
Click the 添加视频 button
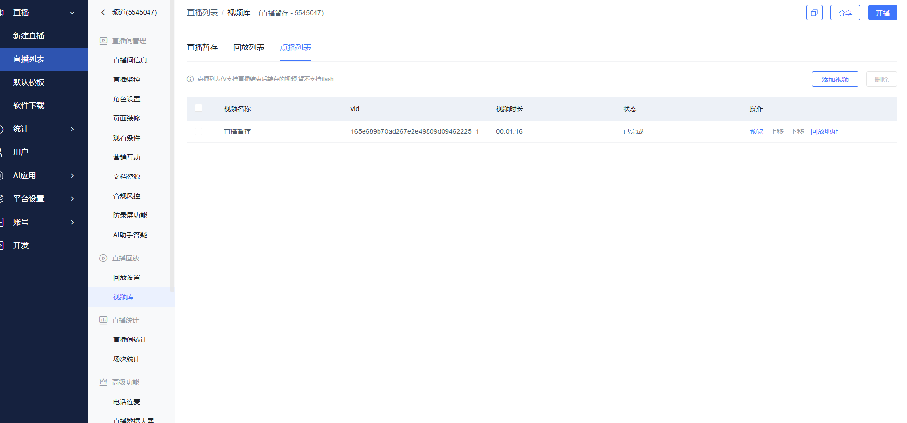(835, 79)
